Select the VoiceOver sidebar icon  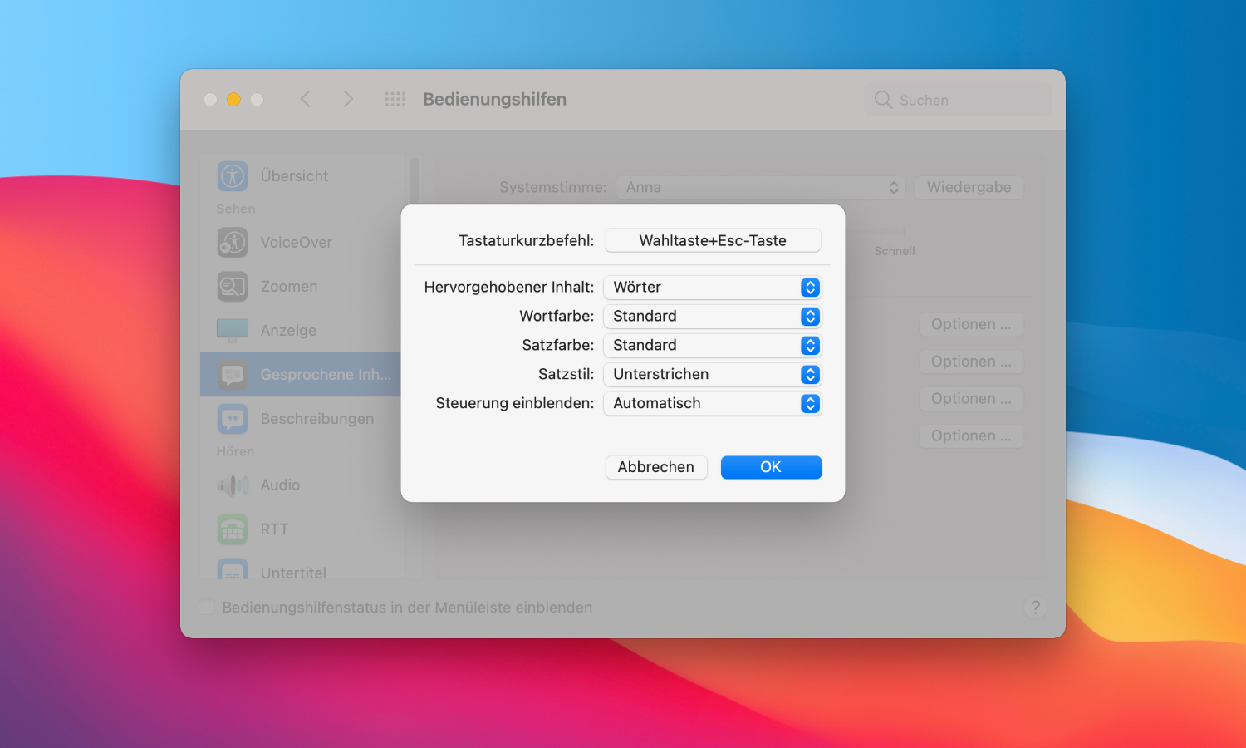[233, 243]
